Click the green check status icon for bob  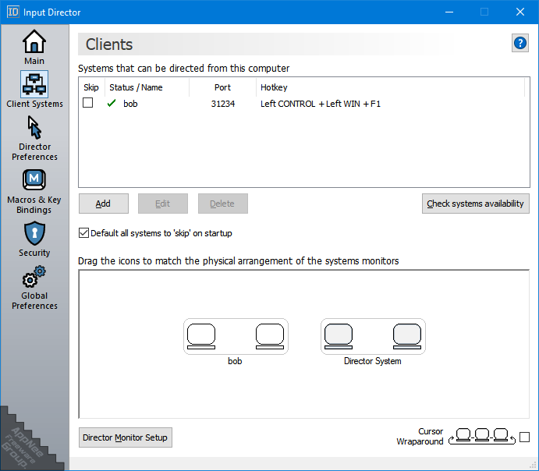112,103
